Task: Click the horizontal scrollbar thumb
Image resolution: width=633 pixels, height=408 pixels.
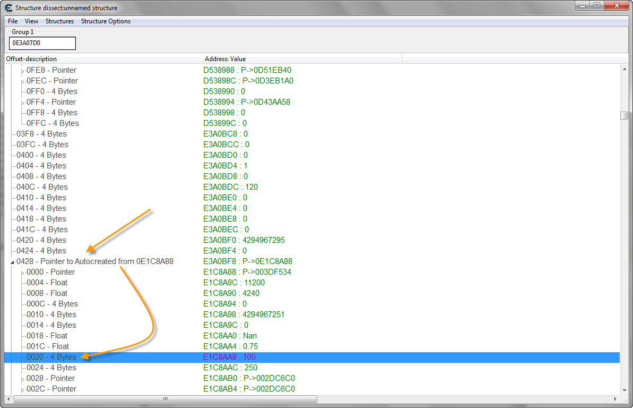Action: [x=164, y=398]
